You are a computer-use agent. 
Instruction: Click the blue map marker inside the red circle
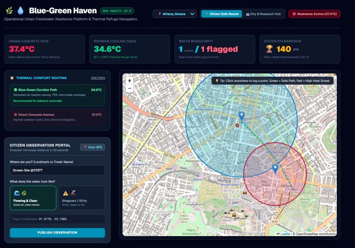pyautogui.click(x=275, y=169)
